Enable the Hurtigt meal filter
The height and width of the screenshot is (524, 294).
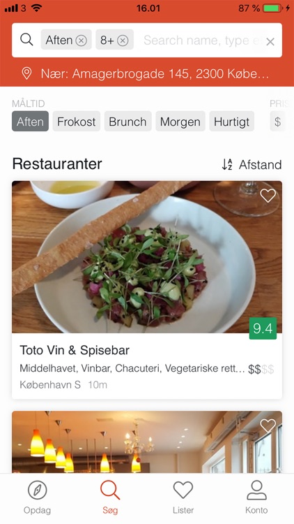[232, 122]
